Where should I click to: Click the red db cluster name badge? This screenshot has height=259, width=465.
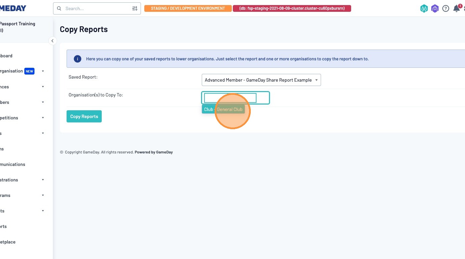[x=292, y=8]
